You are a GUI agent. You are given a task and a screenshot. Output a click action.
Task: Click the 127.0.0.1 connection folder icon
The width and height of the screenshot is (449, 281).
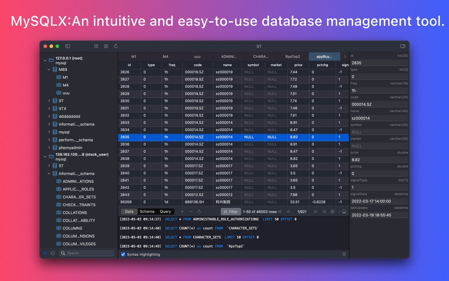click(x=51, y=60)
